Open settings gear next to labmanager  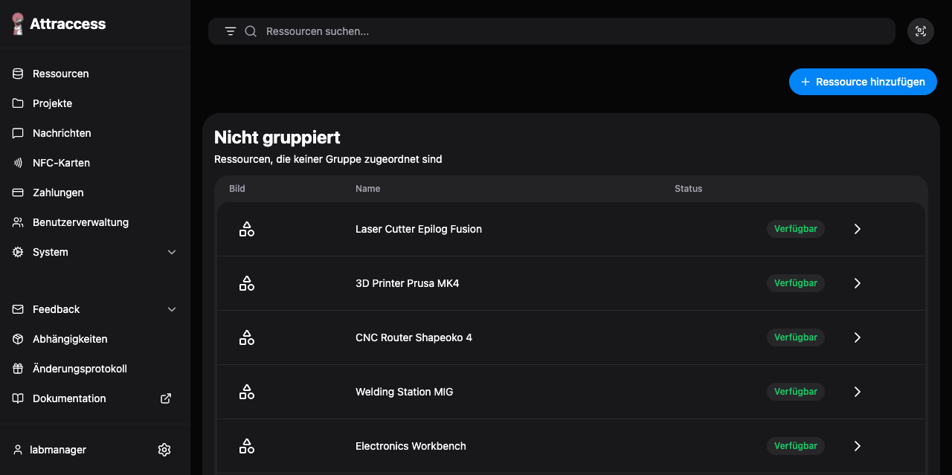click(164, 450)
